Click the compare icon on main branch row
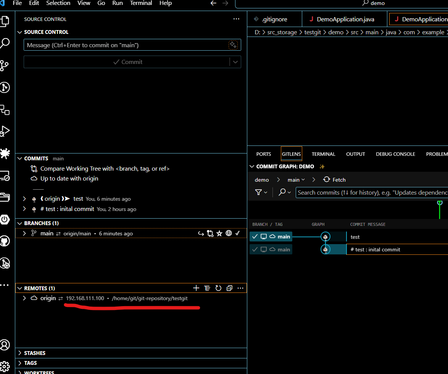This screenshot has width=448, height=374. click(x=210, y=233)
